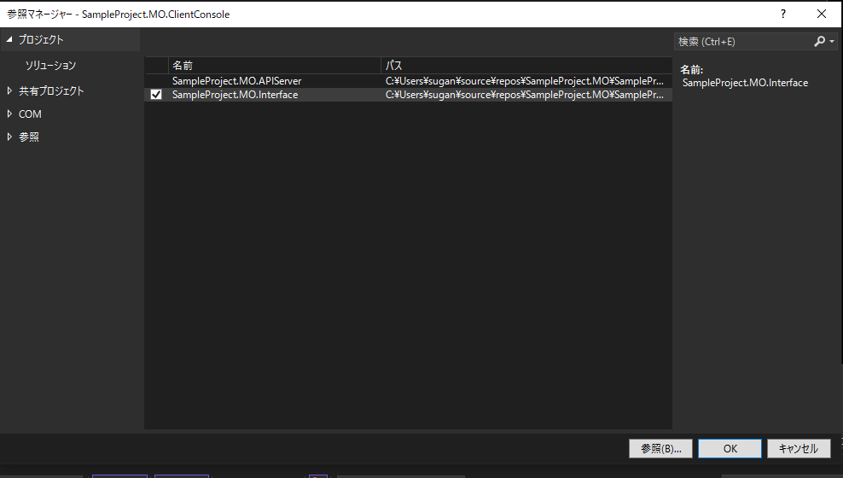The image size is (843, 478).
Task: Select the 共有プロジェクト category label
Action: coord(51,90)
